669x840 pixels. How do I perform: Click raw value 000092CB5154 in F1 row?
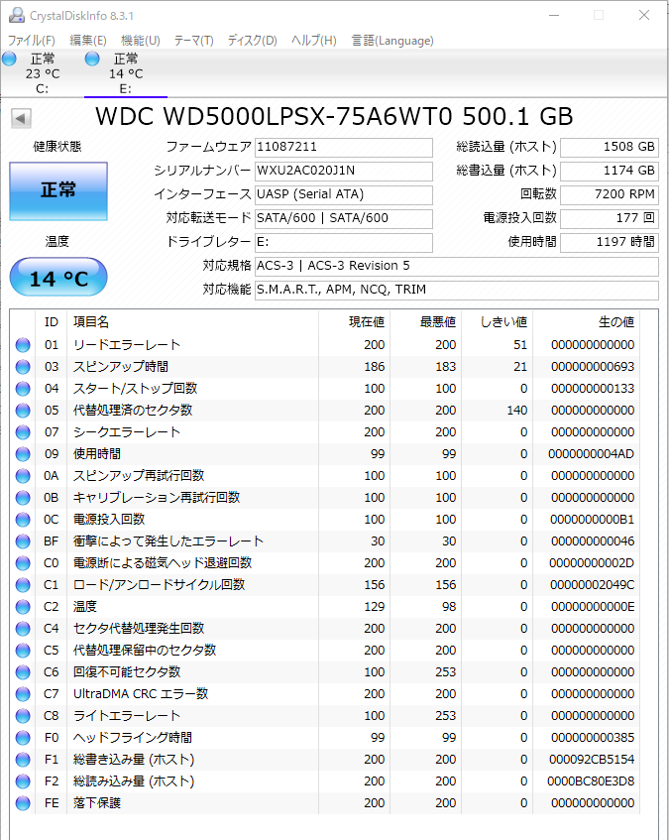coord(592,760)
